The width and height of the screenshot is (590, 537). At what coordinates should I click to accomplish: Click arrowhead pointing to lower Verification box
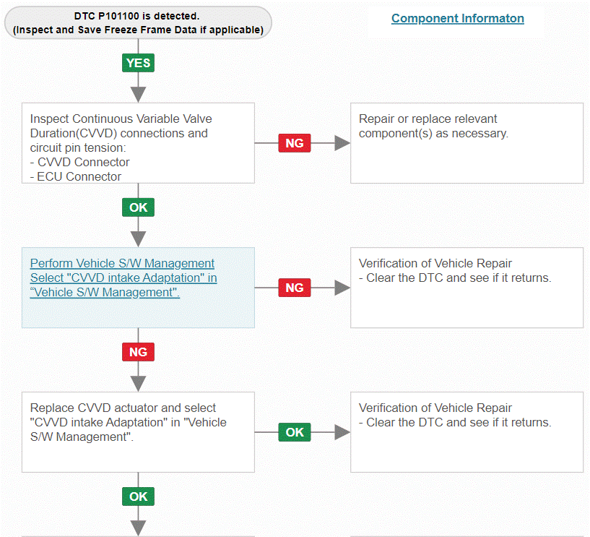[342, 432]
